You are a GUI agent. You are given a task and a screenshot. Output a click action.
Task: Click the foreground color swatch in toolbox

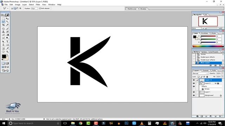(4, 57)
